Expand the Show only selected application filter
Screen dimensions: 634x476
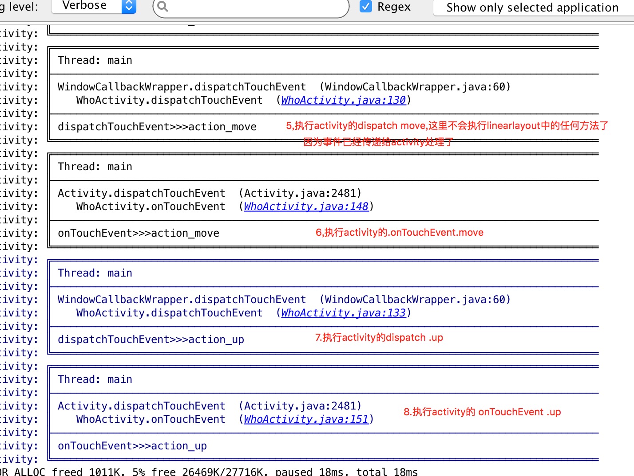coord(532,8)
